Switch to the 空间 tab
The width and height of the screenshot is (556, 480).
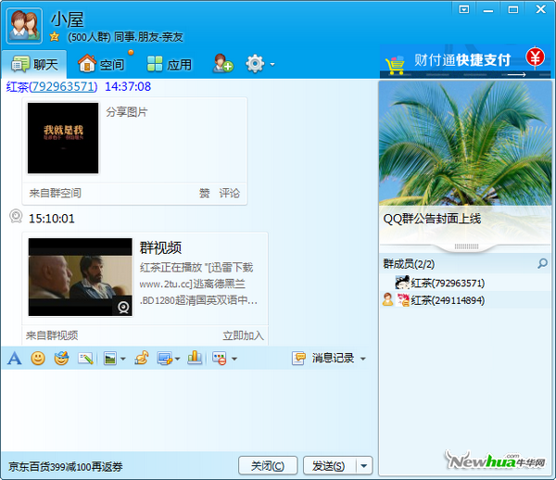[x=101, y=65]
